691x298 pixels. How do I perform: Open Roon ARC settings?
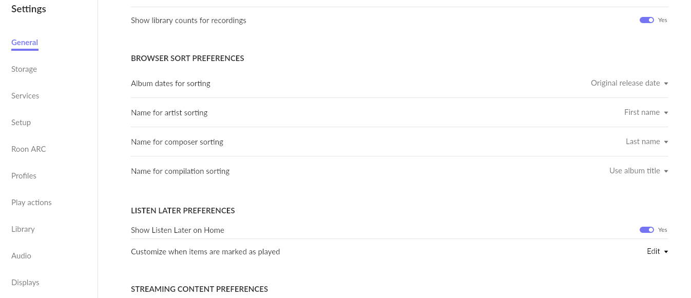coord(29,149)
